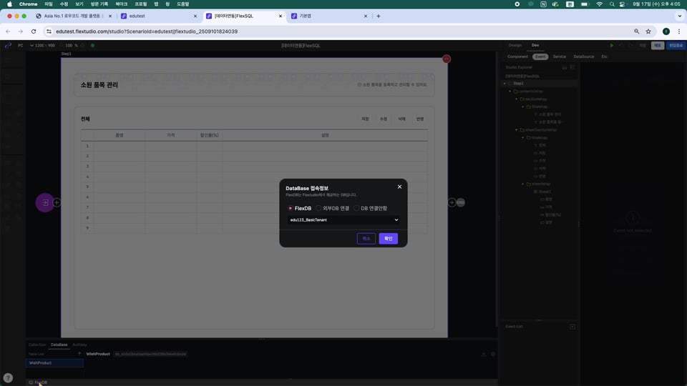687x386 pixels.
Task: Switch to the Collection bottom tab
Action: pyautogui.click(x=36, y=345)
